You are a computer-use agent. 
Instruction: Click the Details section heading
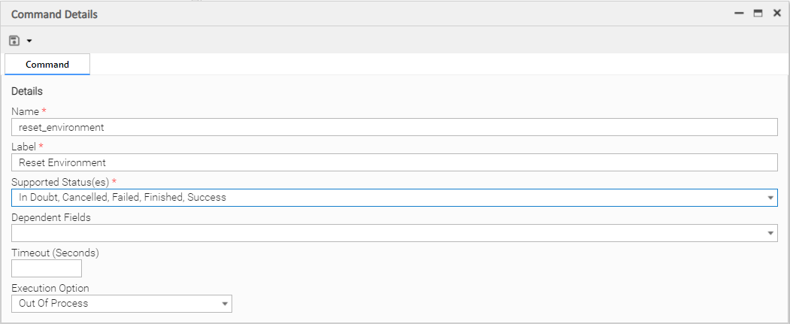tap(27, 92)
